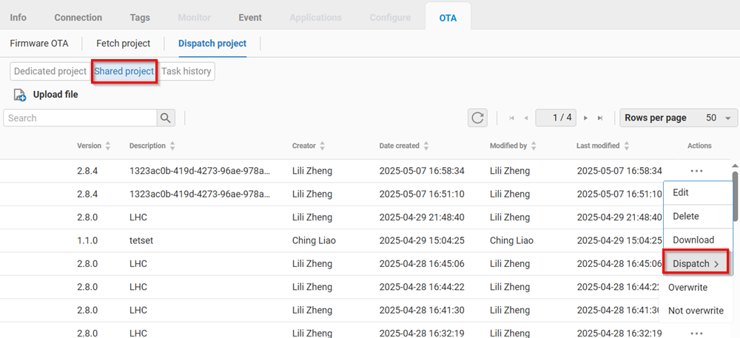This screenshot has width=740, height=338.
Task: Open the Fetch project tab
Action: (123, 44)
